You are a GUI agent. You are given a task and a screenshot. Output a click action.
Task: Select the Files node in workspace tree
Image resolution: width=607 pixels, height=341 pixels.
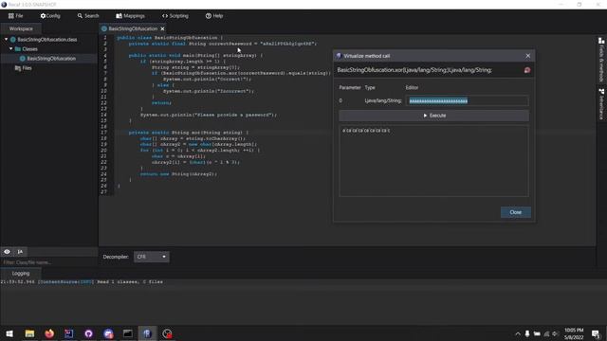point(27,68)
